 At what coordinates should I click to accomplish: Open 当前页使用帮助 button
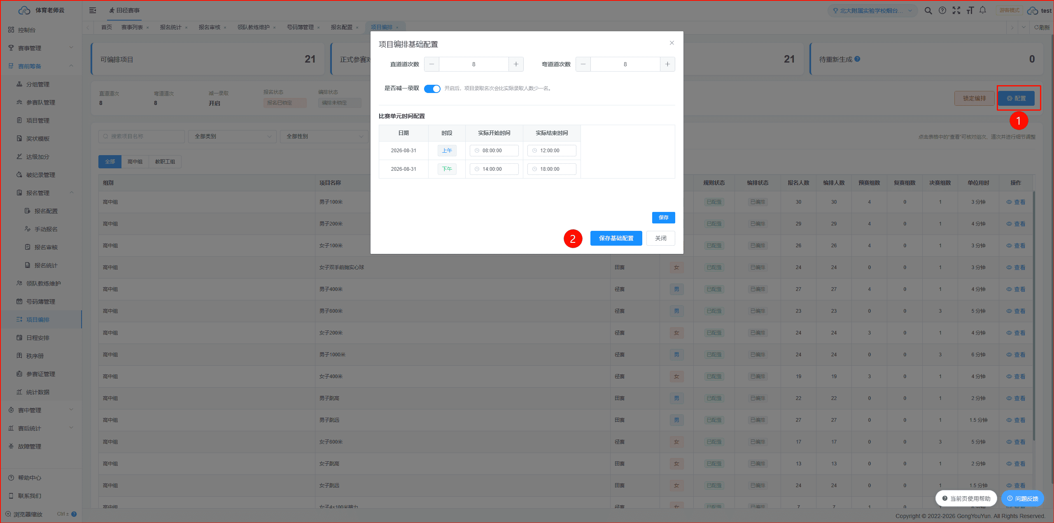pos(966,498)
